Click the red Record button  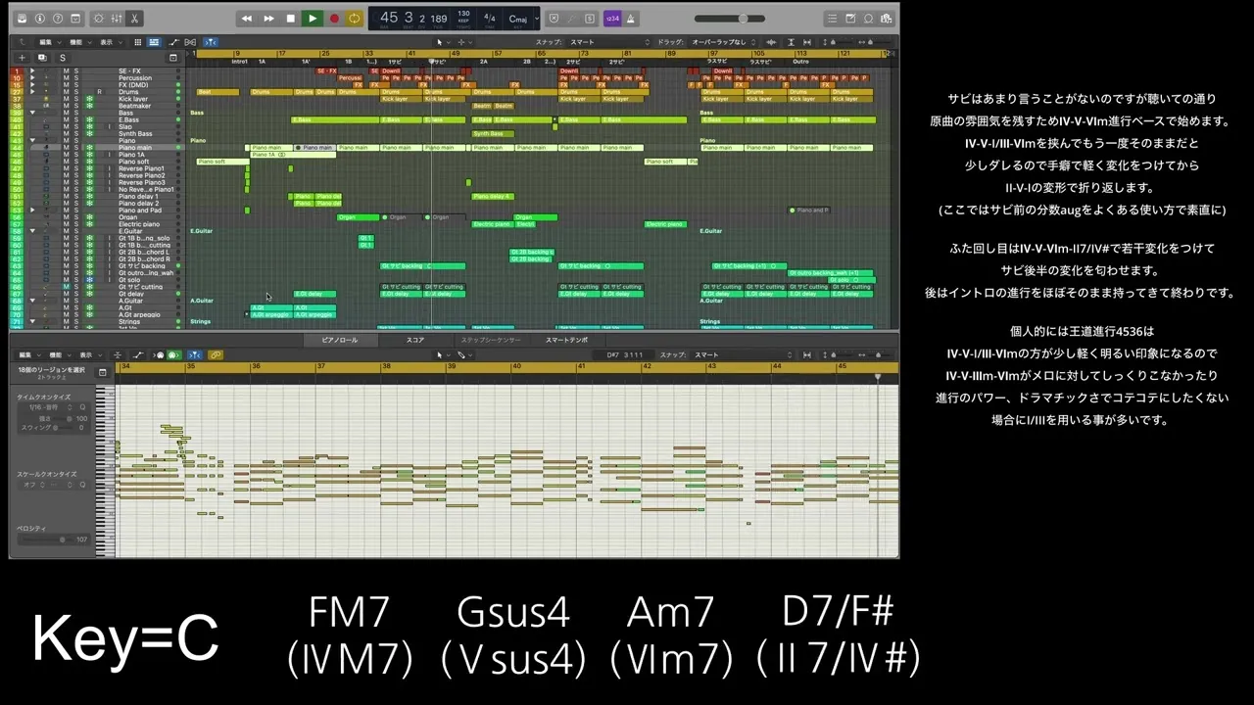[x=334, y=18]
